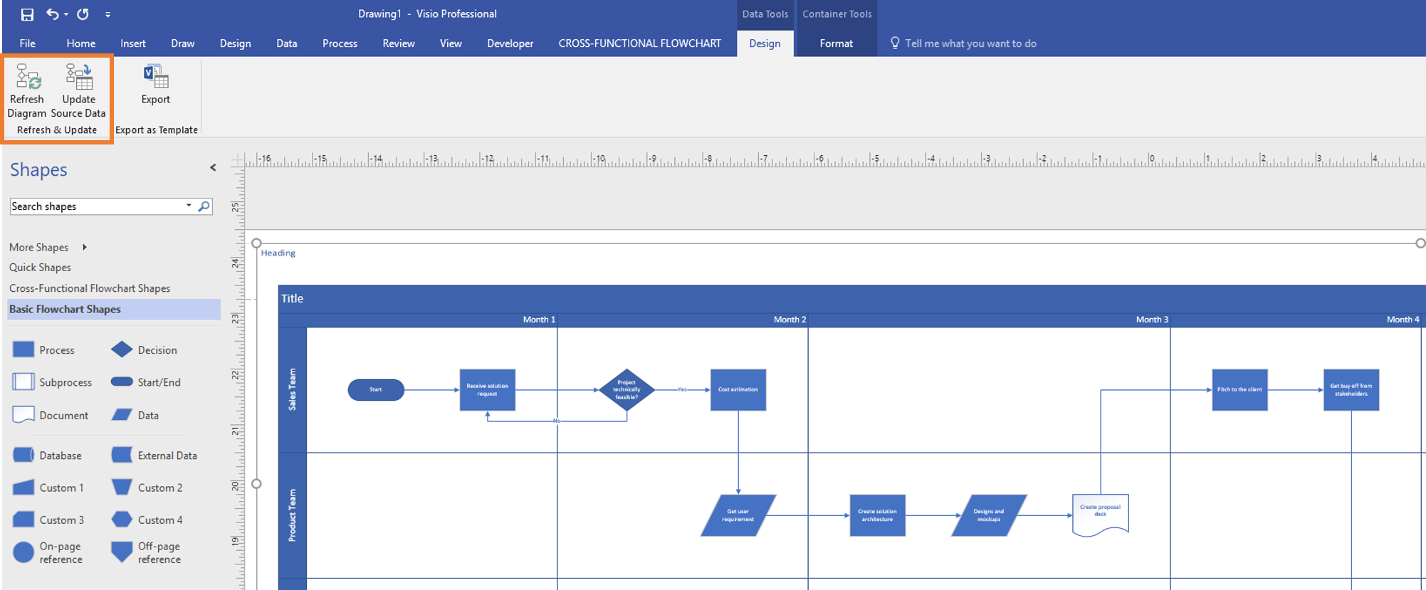
Task: Click the Update Source Data icon
Action: pyautogui.click(x=79, y=76)
